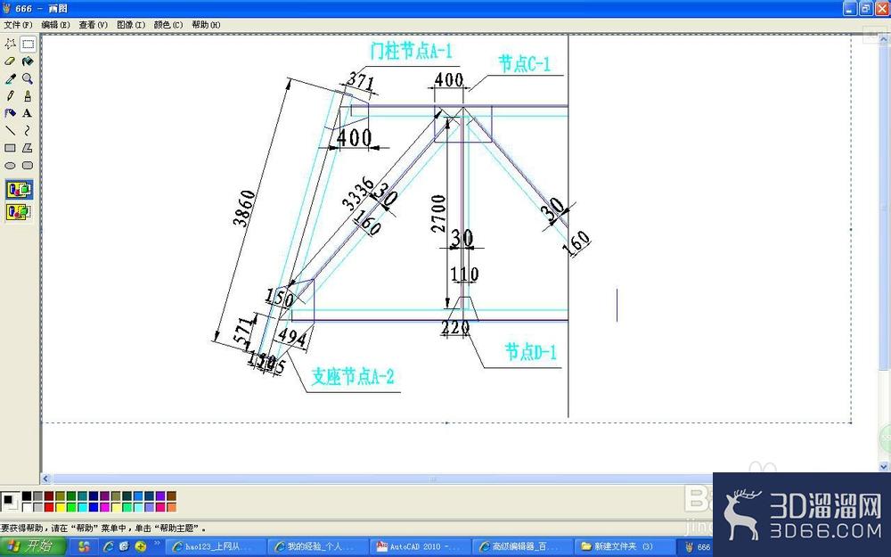Expand the Quick Launch overflow chevron
Screen dimensions: 891x557
[158, 544]
